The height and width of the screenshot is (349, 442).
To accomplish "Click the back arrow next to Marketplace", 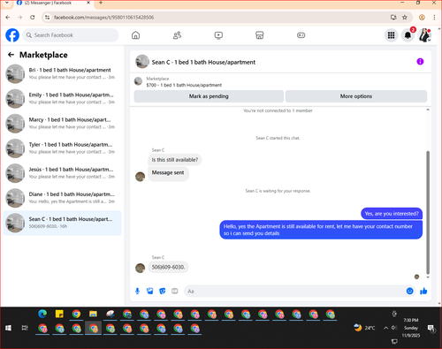I will [x=11, y=55].
